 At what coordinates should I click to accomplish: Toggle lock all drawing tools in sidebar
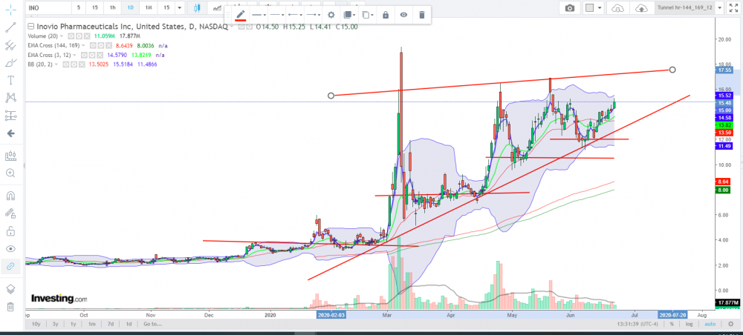[x=10, y=231]
